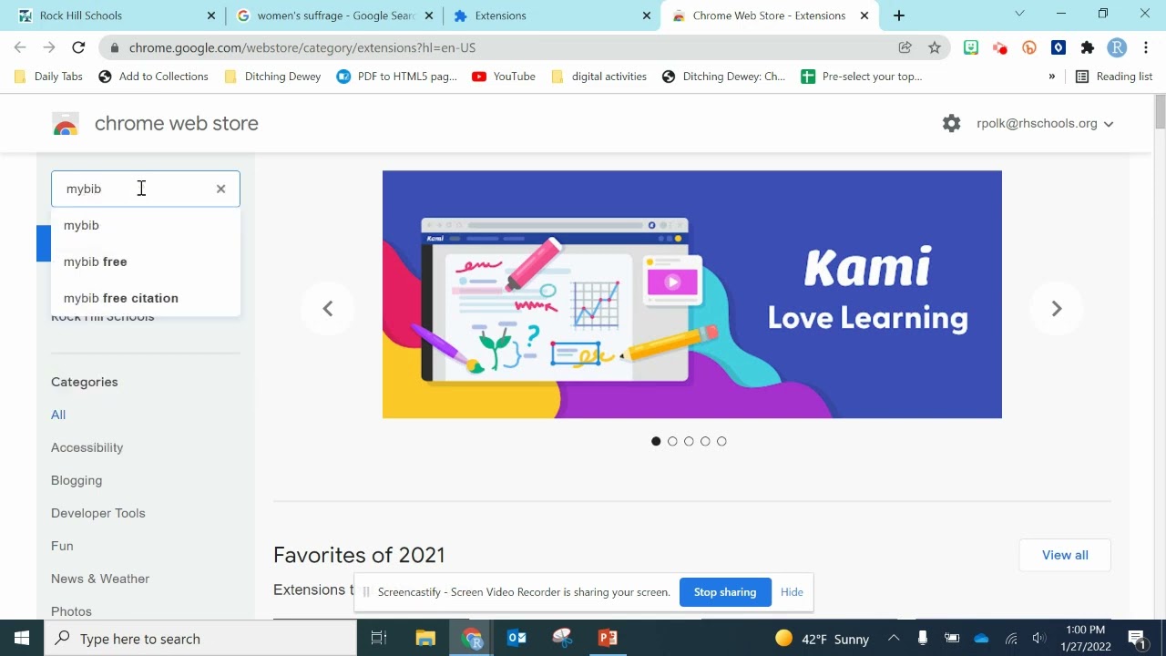Select the Blogging category
Image resolution: width=1166 pixels, height=656 pixels.
tap(77, 480)
